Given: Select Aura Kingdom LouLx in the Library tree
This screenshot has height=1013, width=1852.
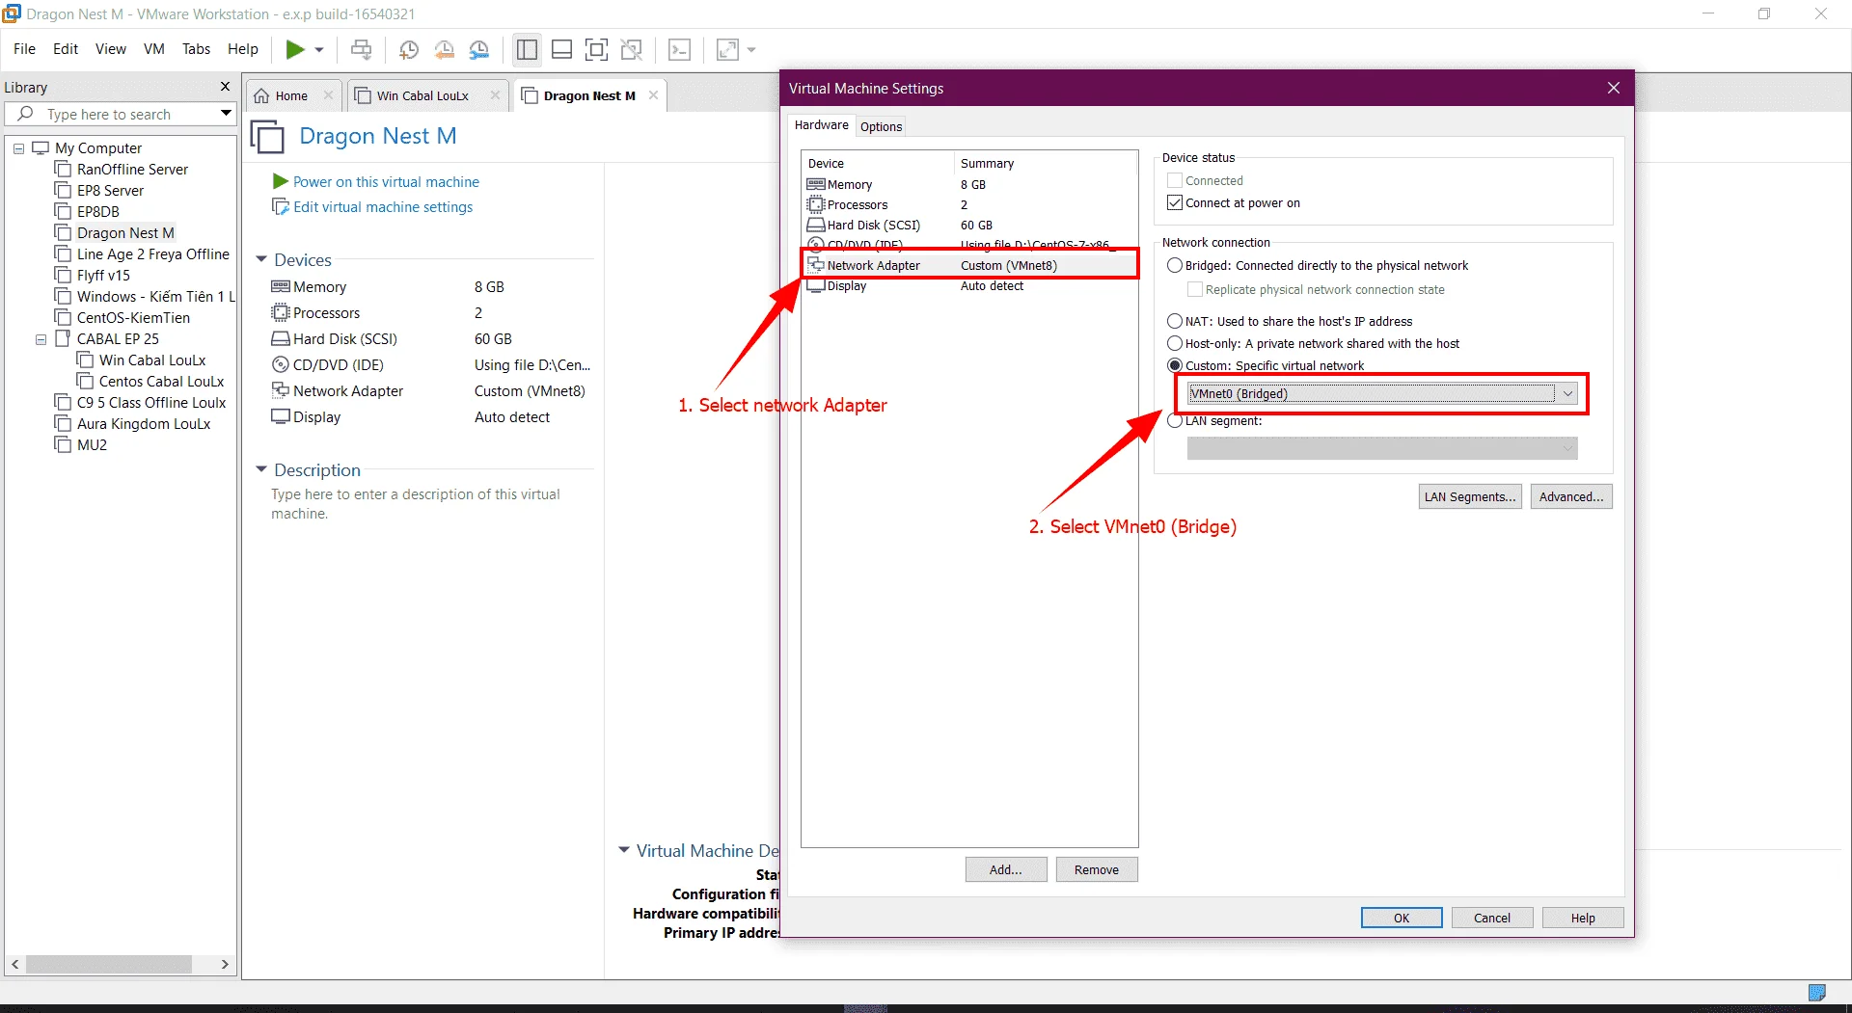Looking at the screenshot, I should click(x=144, y=424).
